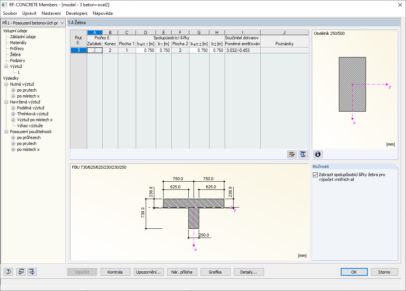Show cross-section info with the i icon
This screenshot has width=406, height=291.
click(x=318, y=154)
